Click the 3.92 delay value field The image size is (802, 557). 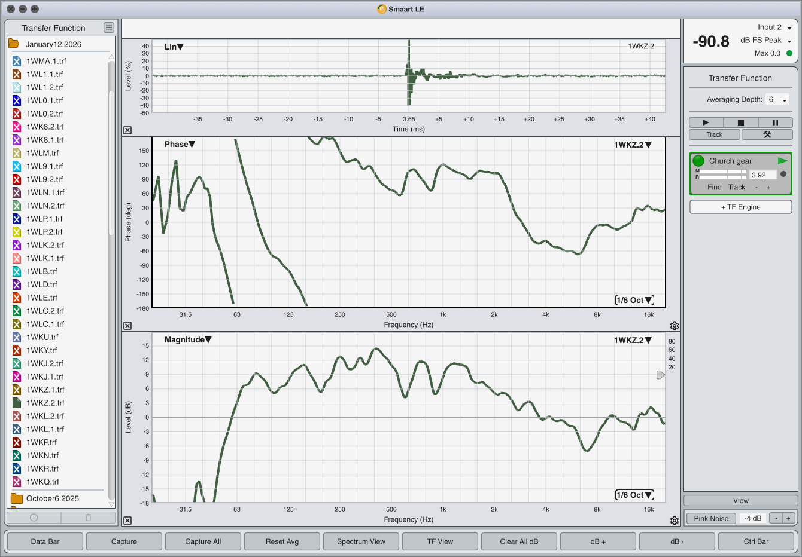(763, 175)
